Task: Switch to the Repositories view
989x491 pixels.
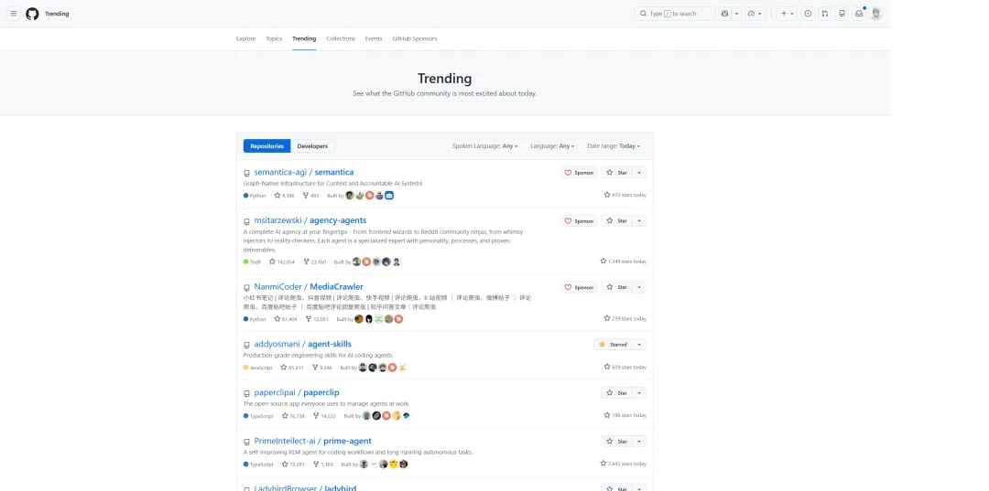Action: pos(266,146)
